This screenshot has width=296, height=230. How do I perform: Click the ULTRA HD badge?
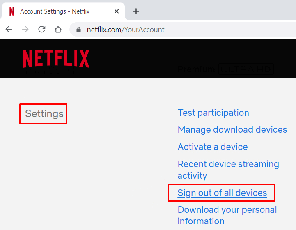click(246, 69)
